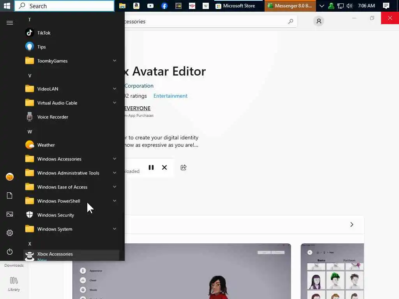This screenshot has height=299, width=399.
Task: Show the clock reading 7:06 AM
Action: click(x=366, y=5)
